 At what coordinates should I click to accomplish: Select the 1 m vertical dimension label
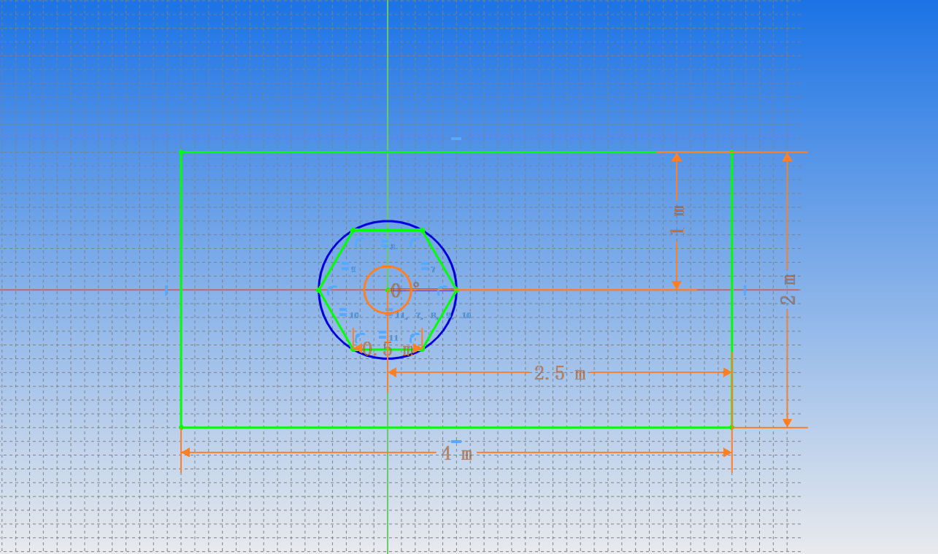[678, 220]
